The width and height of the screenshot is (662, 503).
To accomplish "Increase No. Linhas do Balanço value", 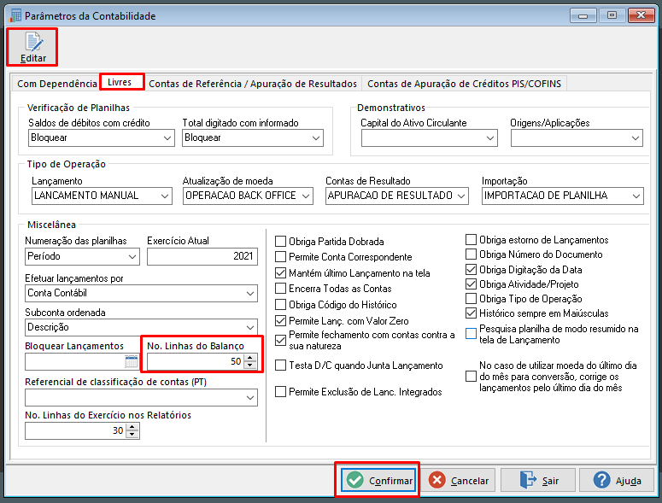I will click(x=250, y=358).
